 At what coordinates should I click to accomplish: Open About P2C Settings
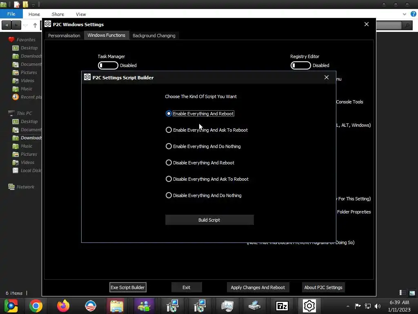click(323, 287)
